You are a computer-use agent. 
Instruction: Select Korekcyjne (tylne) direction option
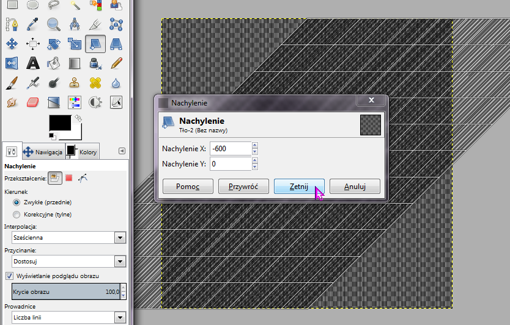pyautogui.click(x=17, y=214)
